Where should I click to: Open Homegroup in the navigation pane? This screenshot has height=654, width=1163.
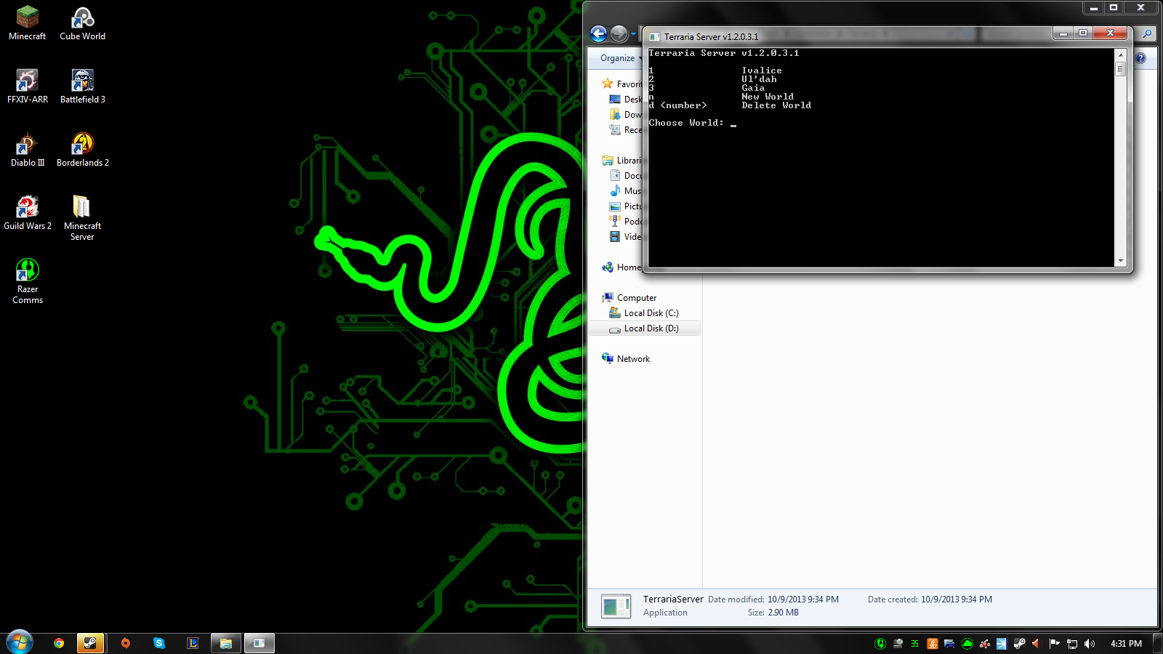click(x=621, y=267)
